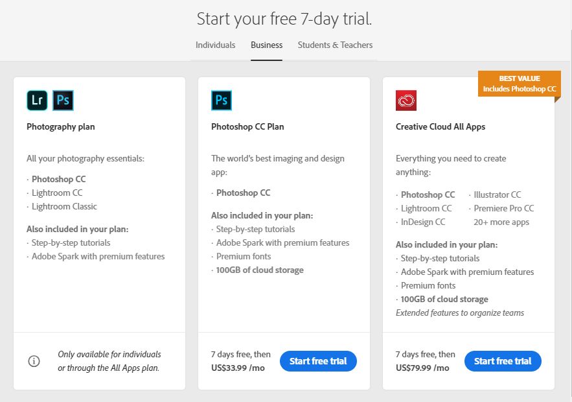Click Lightroom Classic in Photography plan list
The image size is (572, 402).
coord(64,207)
